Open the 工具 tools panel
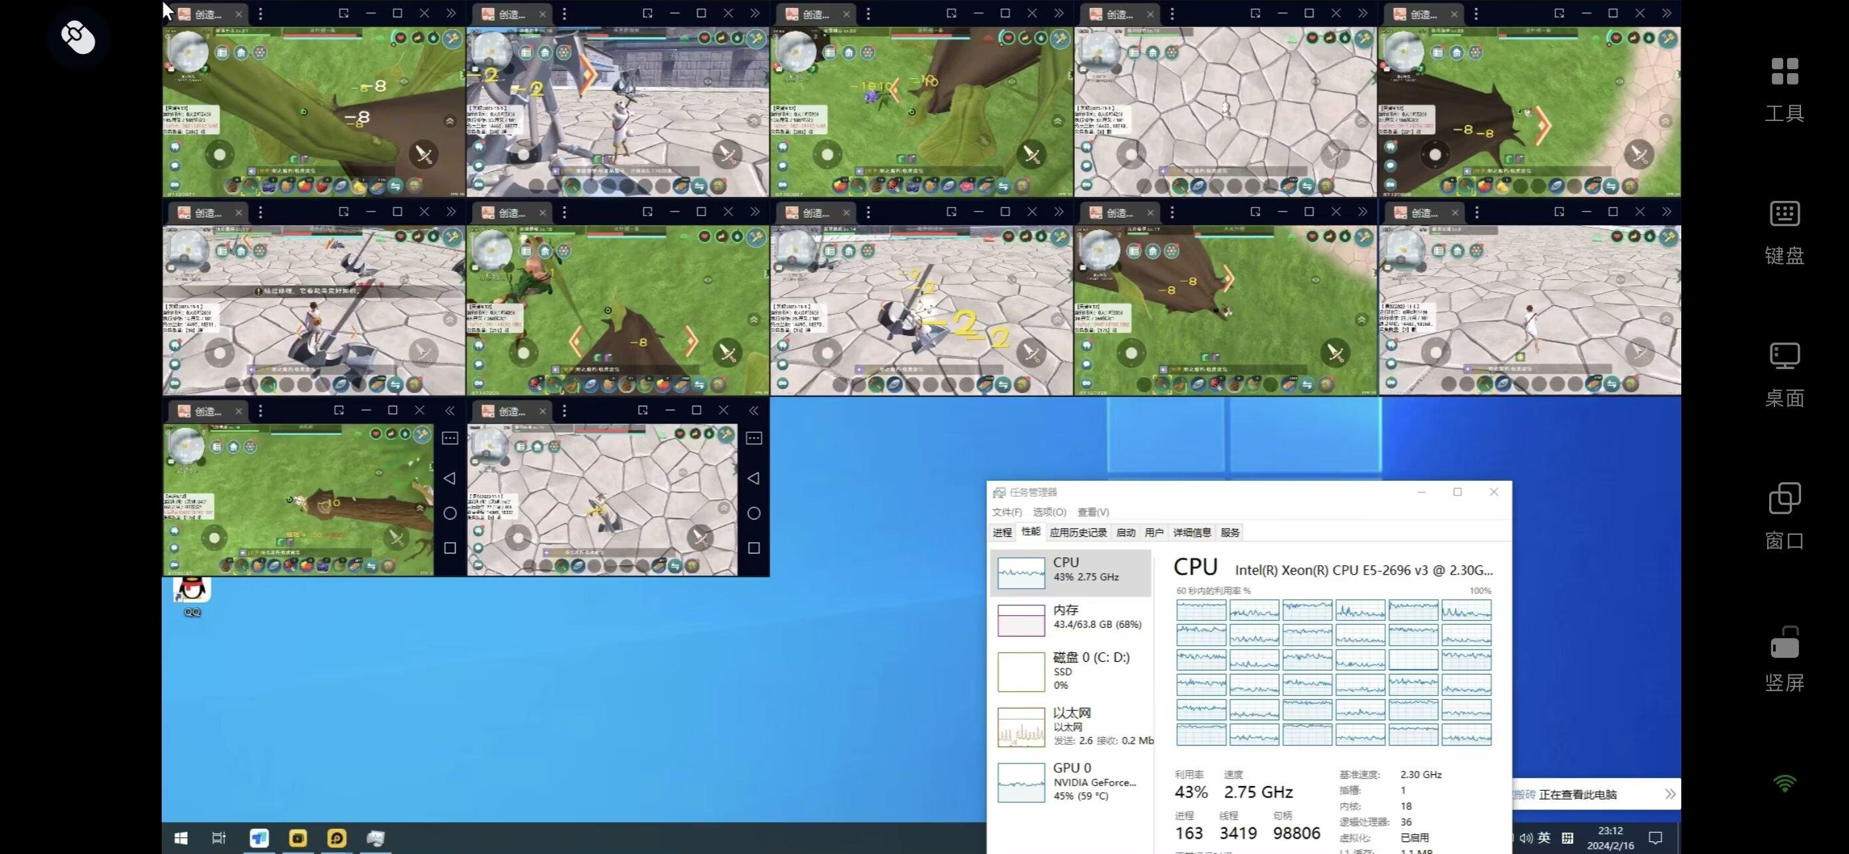 pos(1784,90)
